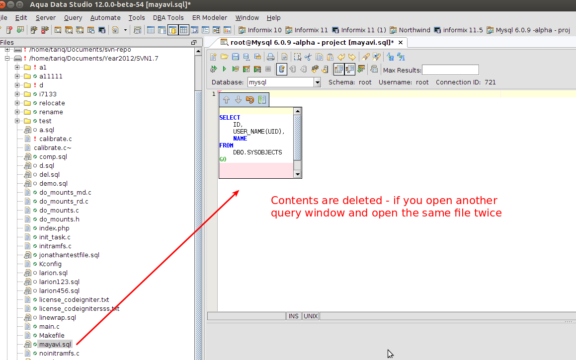Image resolution: width=576 pixels, height=360 pixels.
Task: Click the Undo arrow in the editor toolbar
Action: (341, 57)
